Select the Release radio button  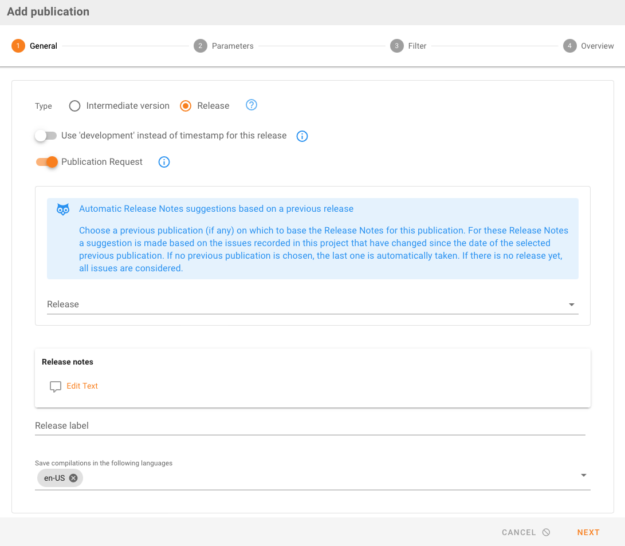pos(186,106)
